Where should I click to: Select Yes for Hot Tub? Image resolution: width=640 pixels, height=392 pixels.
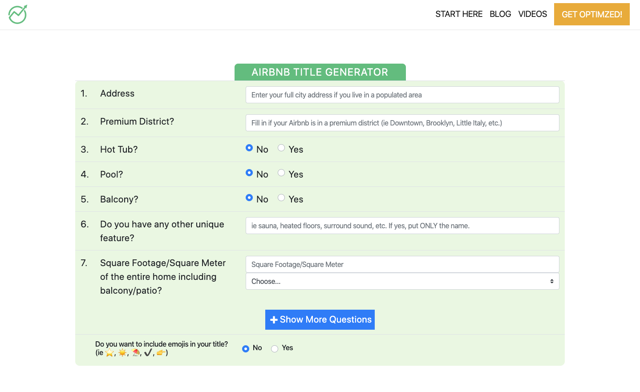click(281, 147)
